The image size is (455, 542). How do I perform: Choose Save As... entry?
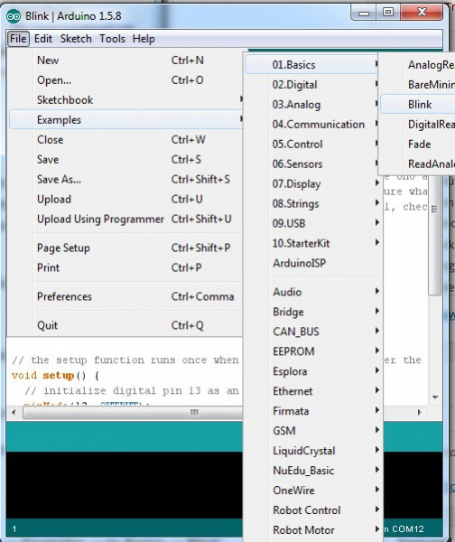pyautogui.click(x=125, y=180)
